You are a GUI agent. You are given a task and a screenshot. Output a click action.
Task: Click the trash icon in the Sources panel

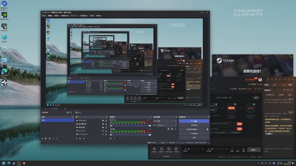click(80, 139)
